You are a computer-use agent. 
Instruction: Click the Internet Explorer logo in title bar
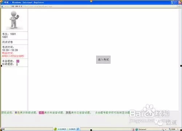pos(2,2)
